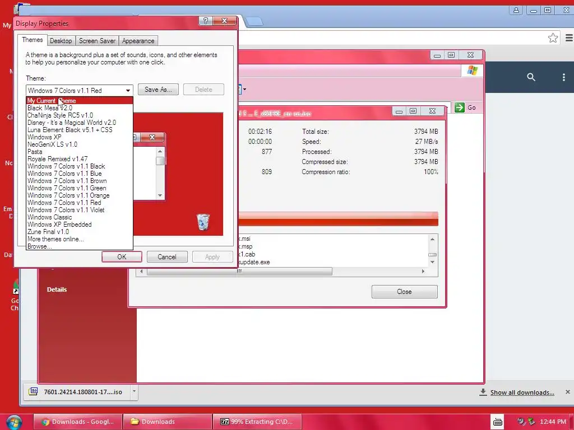This screenshot has width=574, height=430.
Task: Choose the Windows XP theme entry
Action: coord(80,137)
